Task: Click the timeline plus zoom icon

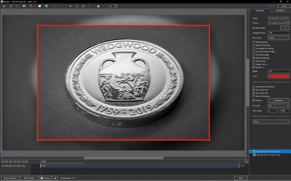Action: [x=26, y=161]
